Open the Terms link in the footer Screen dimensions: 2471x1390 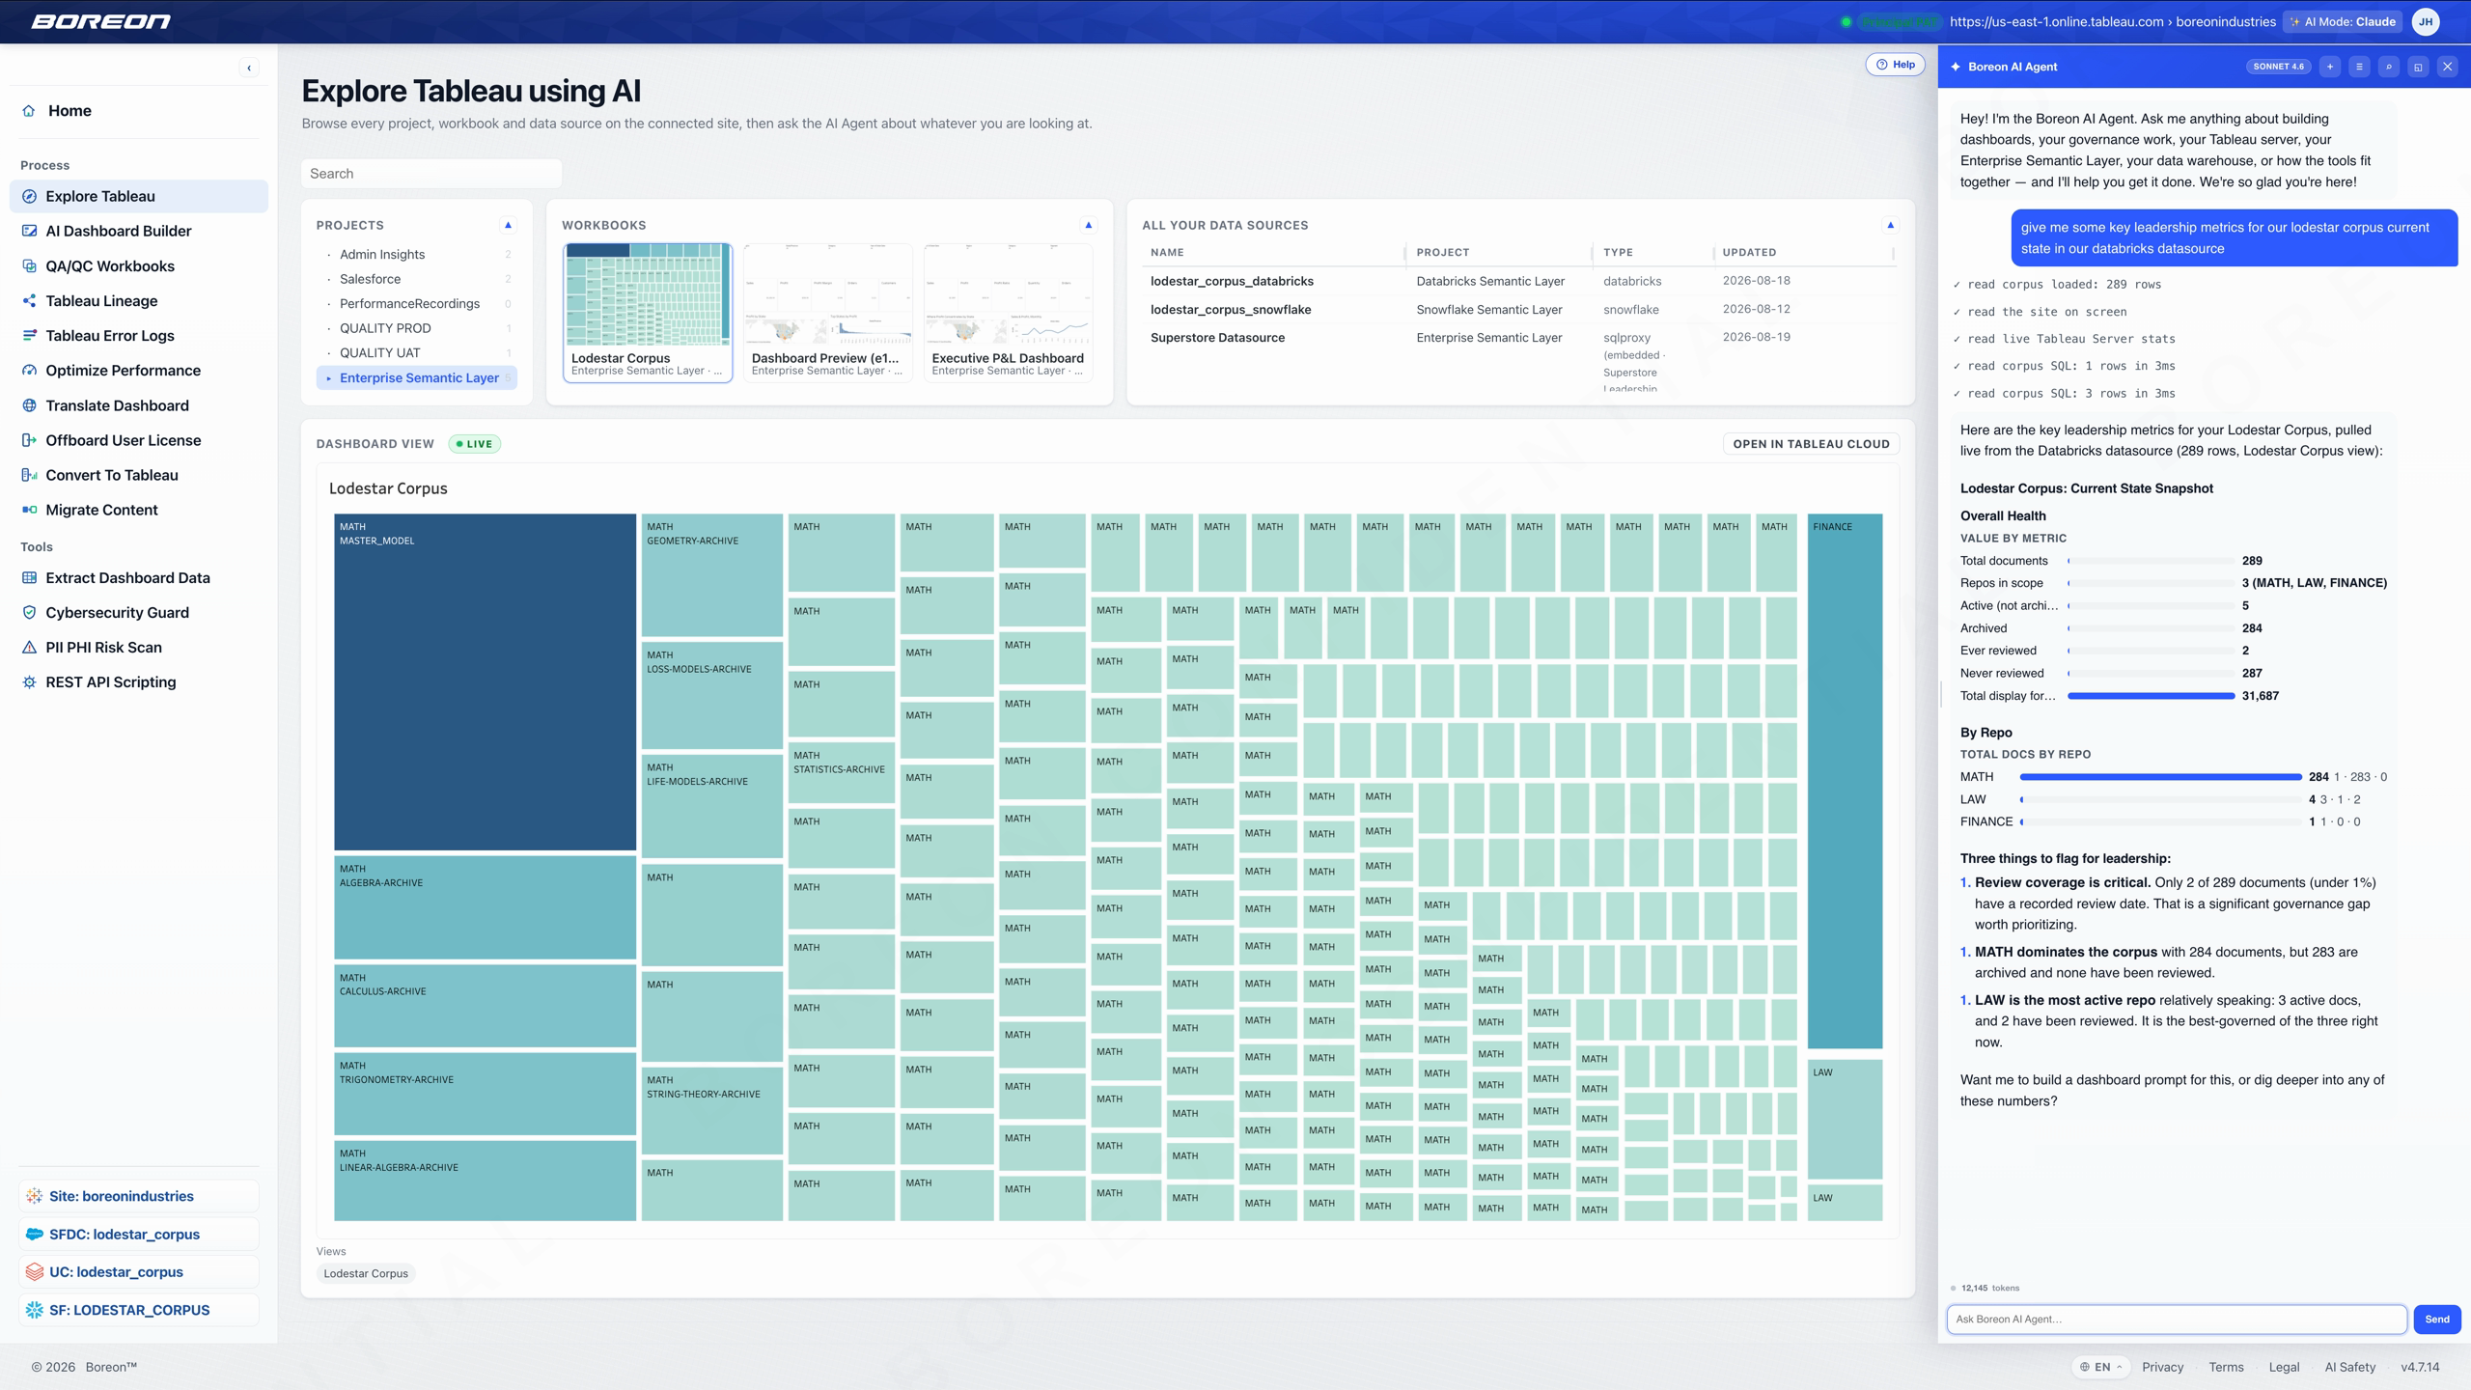2226,1367
